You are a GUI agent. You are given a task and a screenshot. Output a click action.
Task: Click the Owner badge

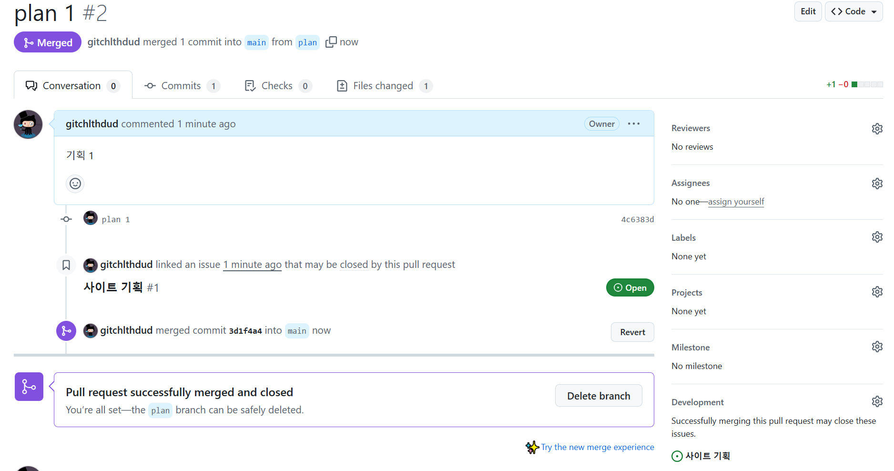[x=601, y=124]
